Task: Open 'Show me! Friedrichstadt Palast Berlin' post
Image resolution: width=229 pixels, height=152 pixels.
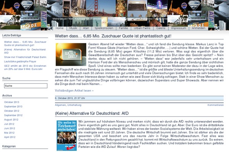Action: pos(25,57)
